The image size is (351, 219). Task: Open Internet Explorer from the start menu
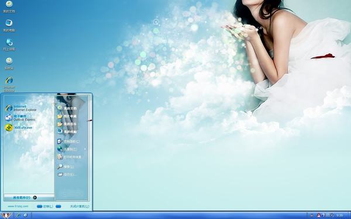pos(20,108)
